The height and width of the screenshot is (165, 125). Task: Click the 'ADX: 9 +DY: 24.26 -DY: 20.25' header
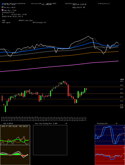coord(14,126)
